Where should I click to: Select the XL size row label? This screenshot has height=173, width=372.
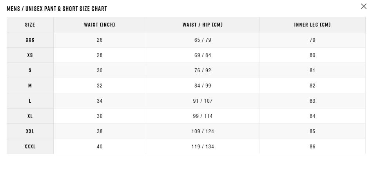(30, 116)
